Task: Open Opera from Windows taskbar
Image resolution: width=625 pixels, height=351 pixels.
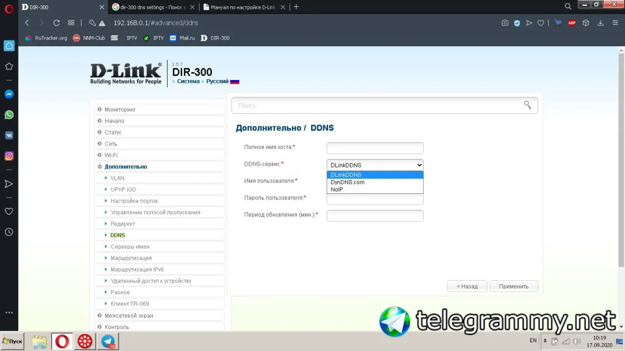Action: [62, 341]
